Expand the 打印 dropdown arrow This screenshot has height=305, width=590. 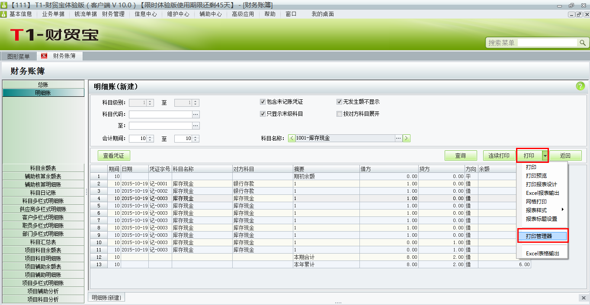[545, 156]
